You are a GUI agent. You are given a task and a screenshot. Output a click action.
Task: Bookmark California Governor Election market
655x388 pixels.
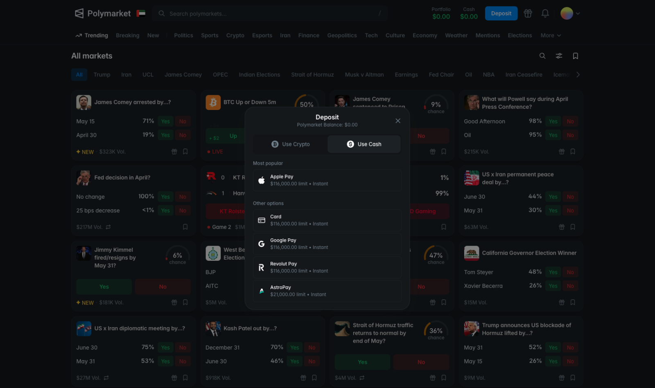pos(573,303)
